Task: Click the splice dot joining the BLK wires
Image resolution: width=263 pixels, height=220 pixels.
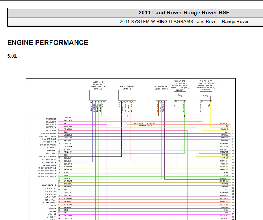Action: point(121,113)
